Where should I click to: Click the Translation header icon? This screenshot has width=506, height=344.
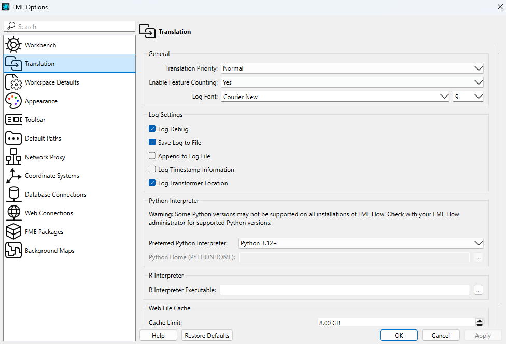tap(147, 31)
